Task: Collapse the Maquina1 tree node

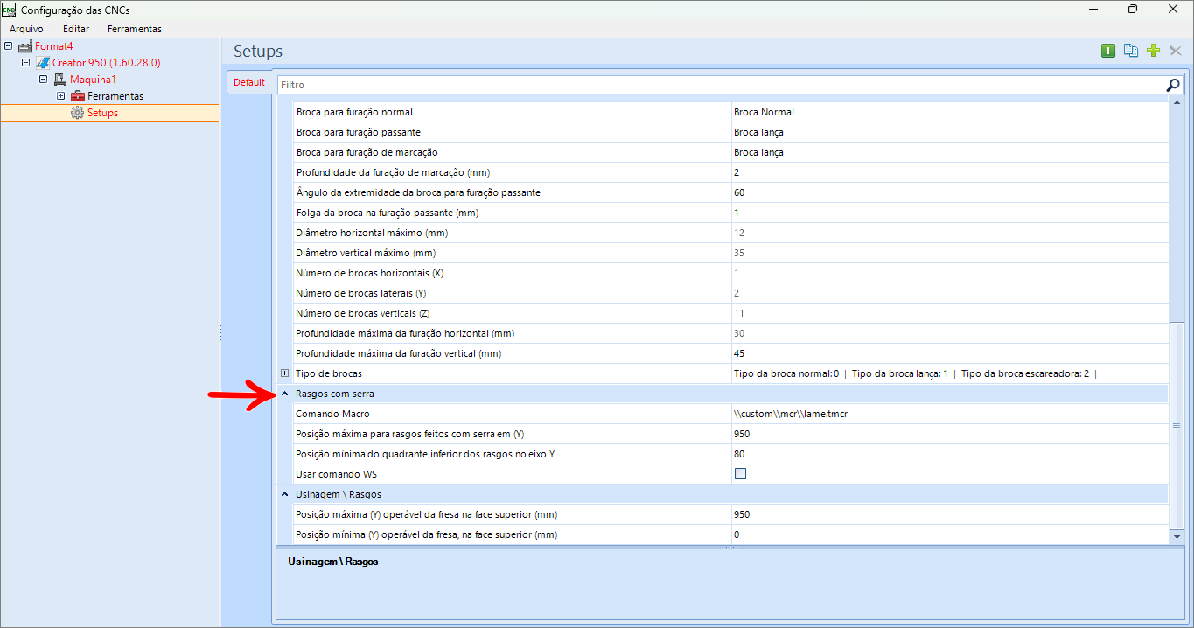Action: click(x=44, y=80)
